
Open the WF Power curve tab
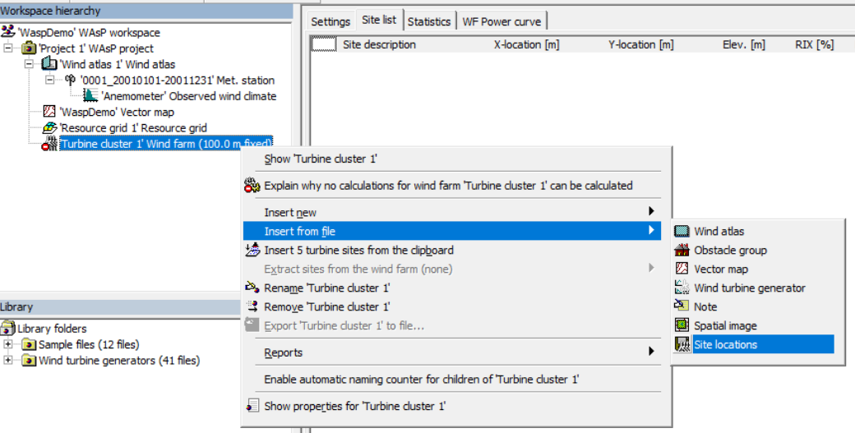(x=501, y=21)
